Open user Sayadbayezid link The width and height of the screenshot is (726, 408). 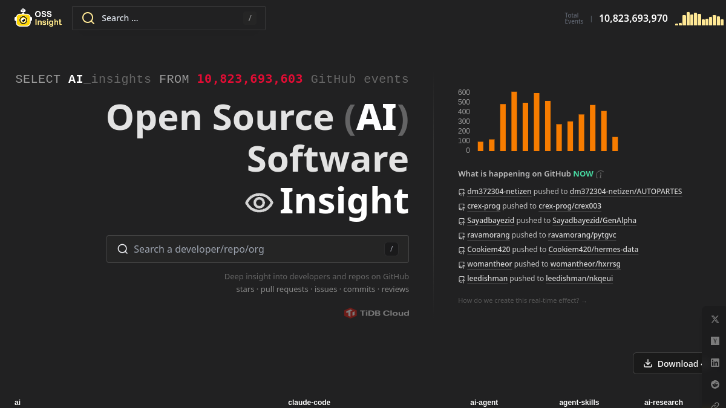491,221
